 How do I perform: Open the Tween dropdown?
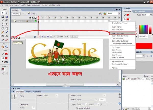pyautogui.click(x=57, y=95)
